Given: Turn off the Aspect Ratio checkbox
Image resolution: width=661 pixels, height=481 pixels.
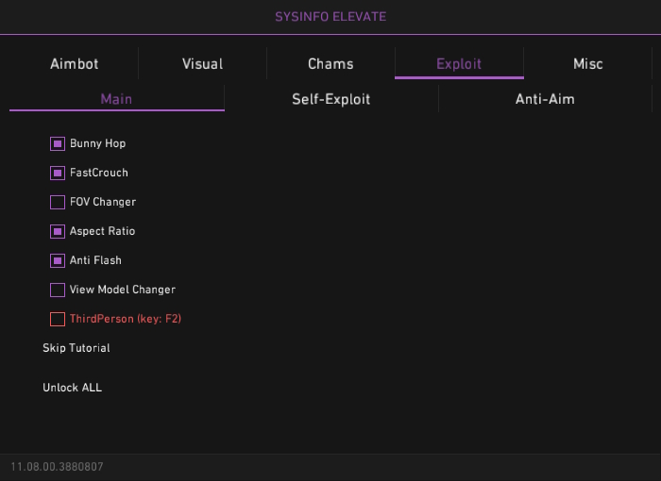Looking at the screenshot, I should (x=58, y=232).
